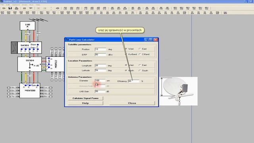Select the MSR 532 component icon
Screen dimensions: 254x143
pyautogui.click(x=34, y=13)
